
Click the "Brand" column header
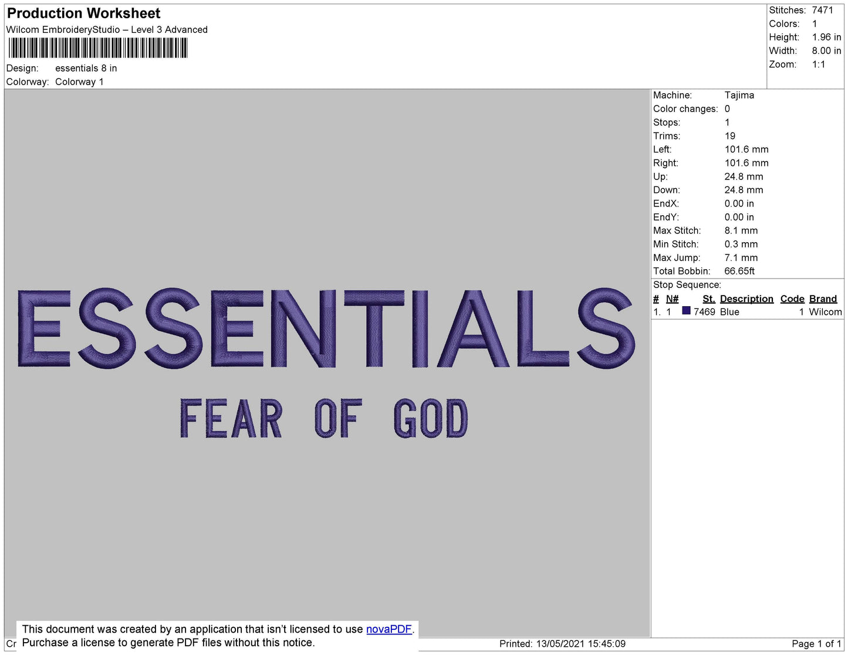coord(823,298)
